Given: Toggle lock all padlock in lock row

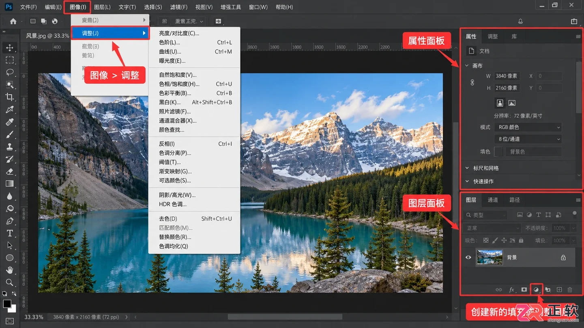Looking at the screenshot, I should point(521,240).
